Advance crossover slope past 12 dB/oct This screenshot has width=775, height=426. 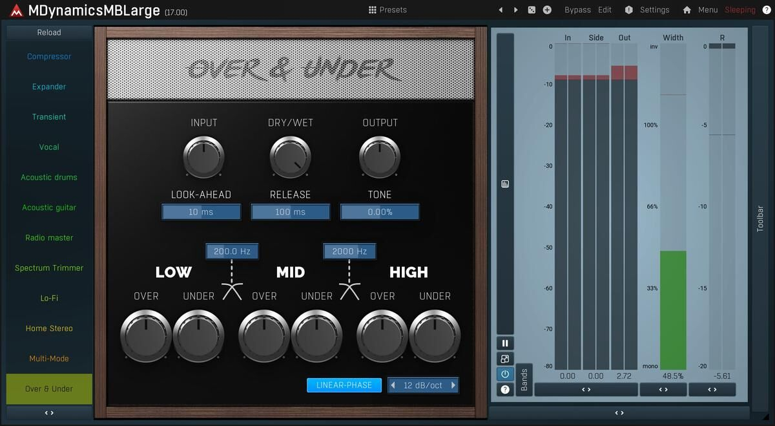click(453, 385)
